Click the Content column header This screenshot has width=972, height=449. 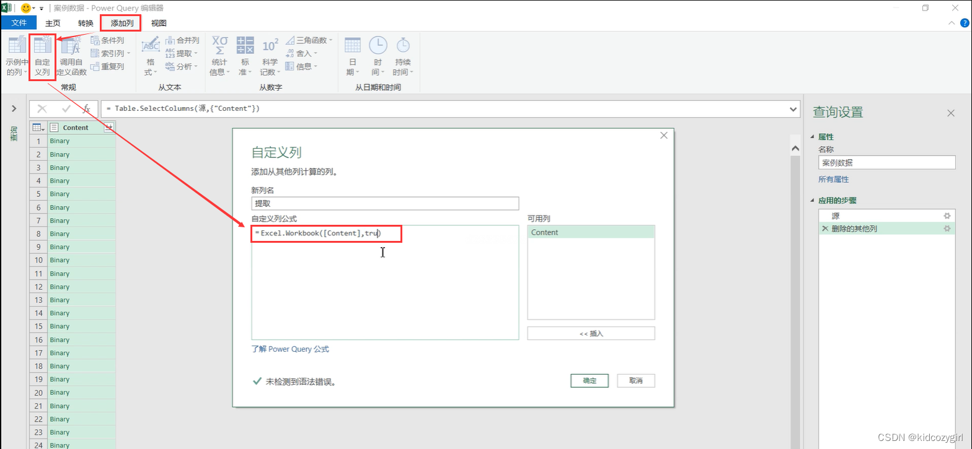[x=76, y=128]
